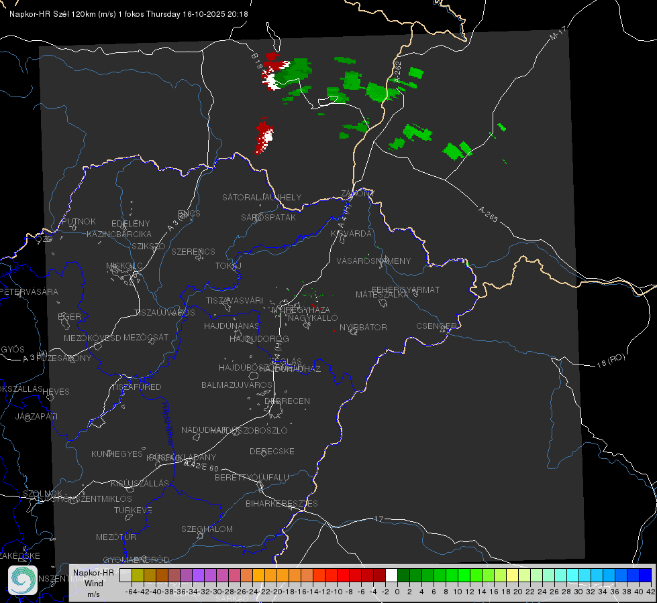Click the KUNHEGYES town label

(117, 454)
